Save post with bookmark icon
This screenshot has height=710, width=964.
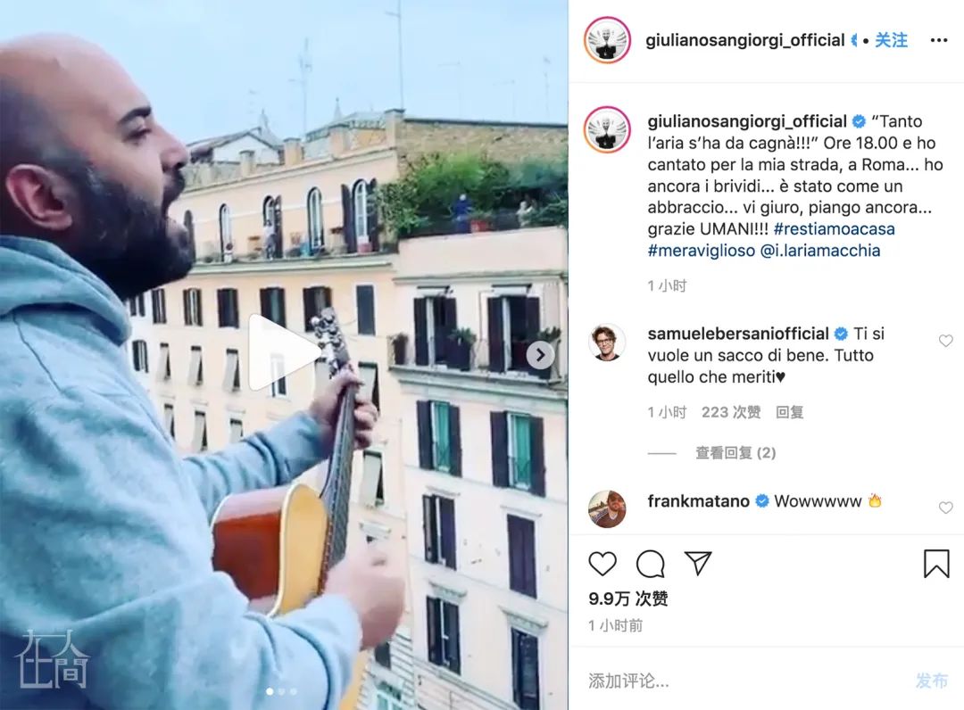click(936, 563)
